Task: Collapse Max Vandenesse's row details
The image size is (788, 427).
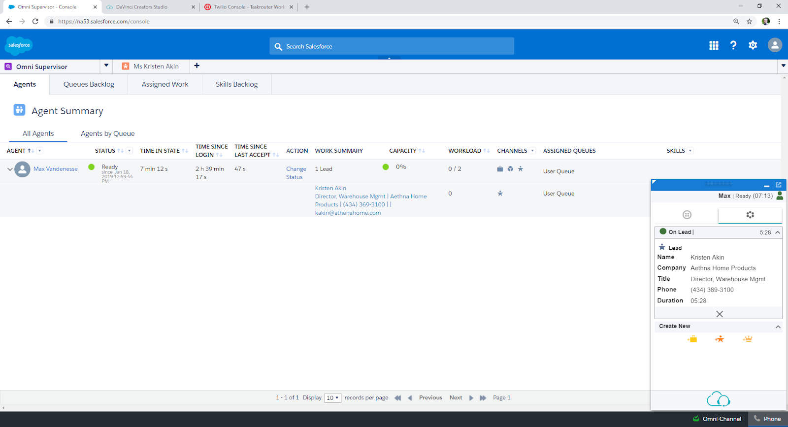Action: [x=10, y=169]
